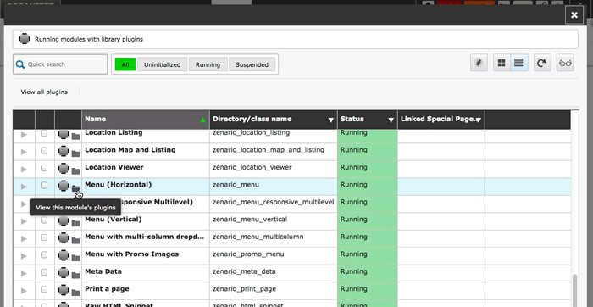
Task: Click the glasses inspection view icon
Action: coord(565,63)
